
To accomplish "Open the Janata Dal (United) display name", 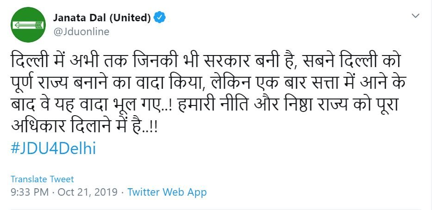I will [102, 18].
